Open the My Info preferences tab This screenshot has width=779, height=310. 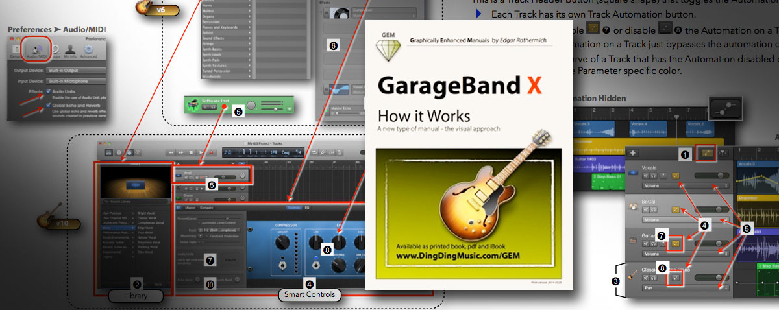(x=70, y=52)
